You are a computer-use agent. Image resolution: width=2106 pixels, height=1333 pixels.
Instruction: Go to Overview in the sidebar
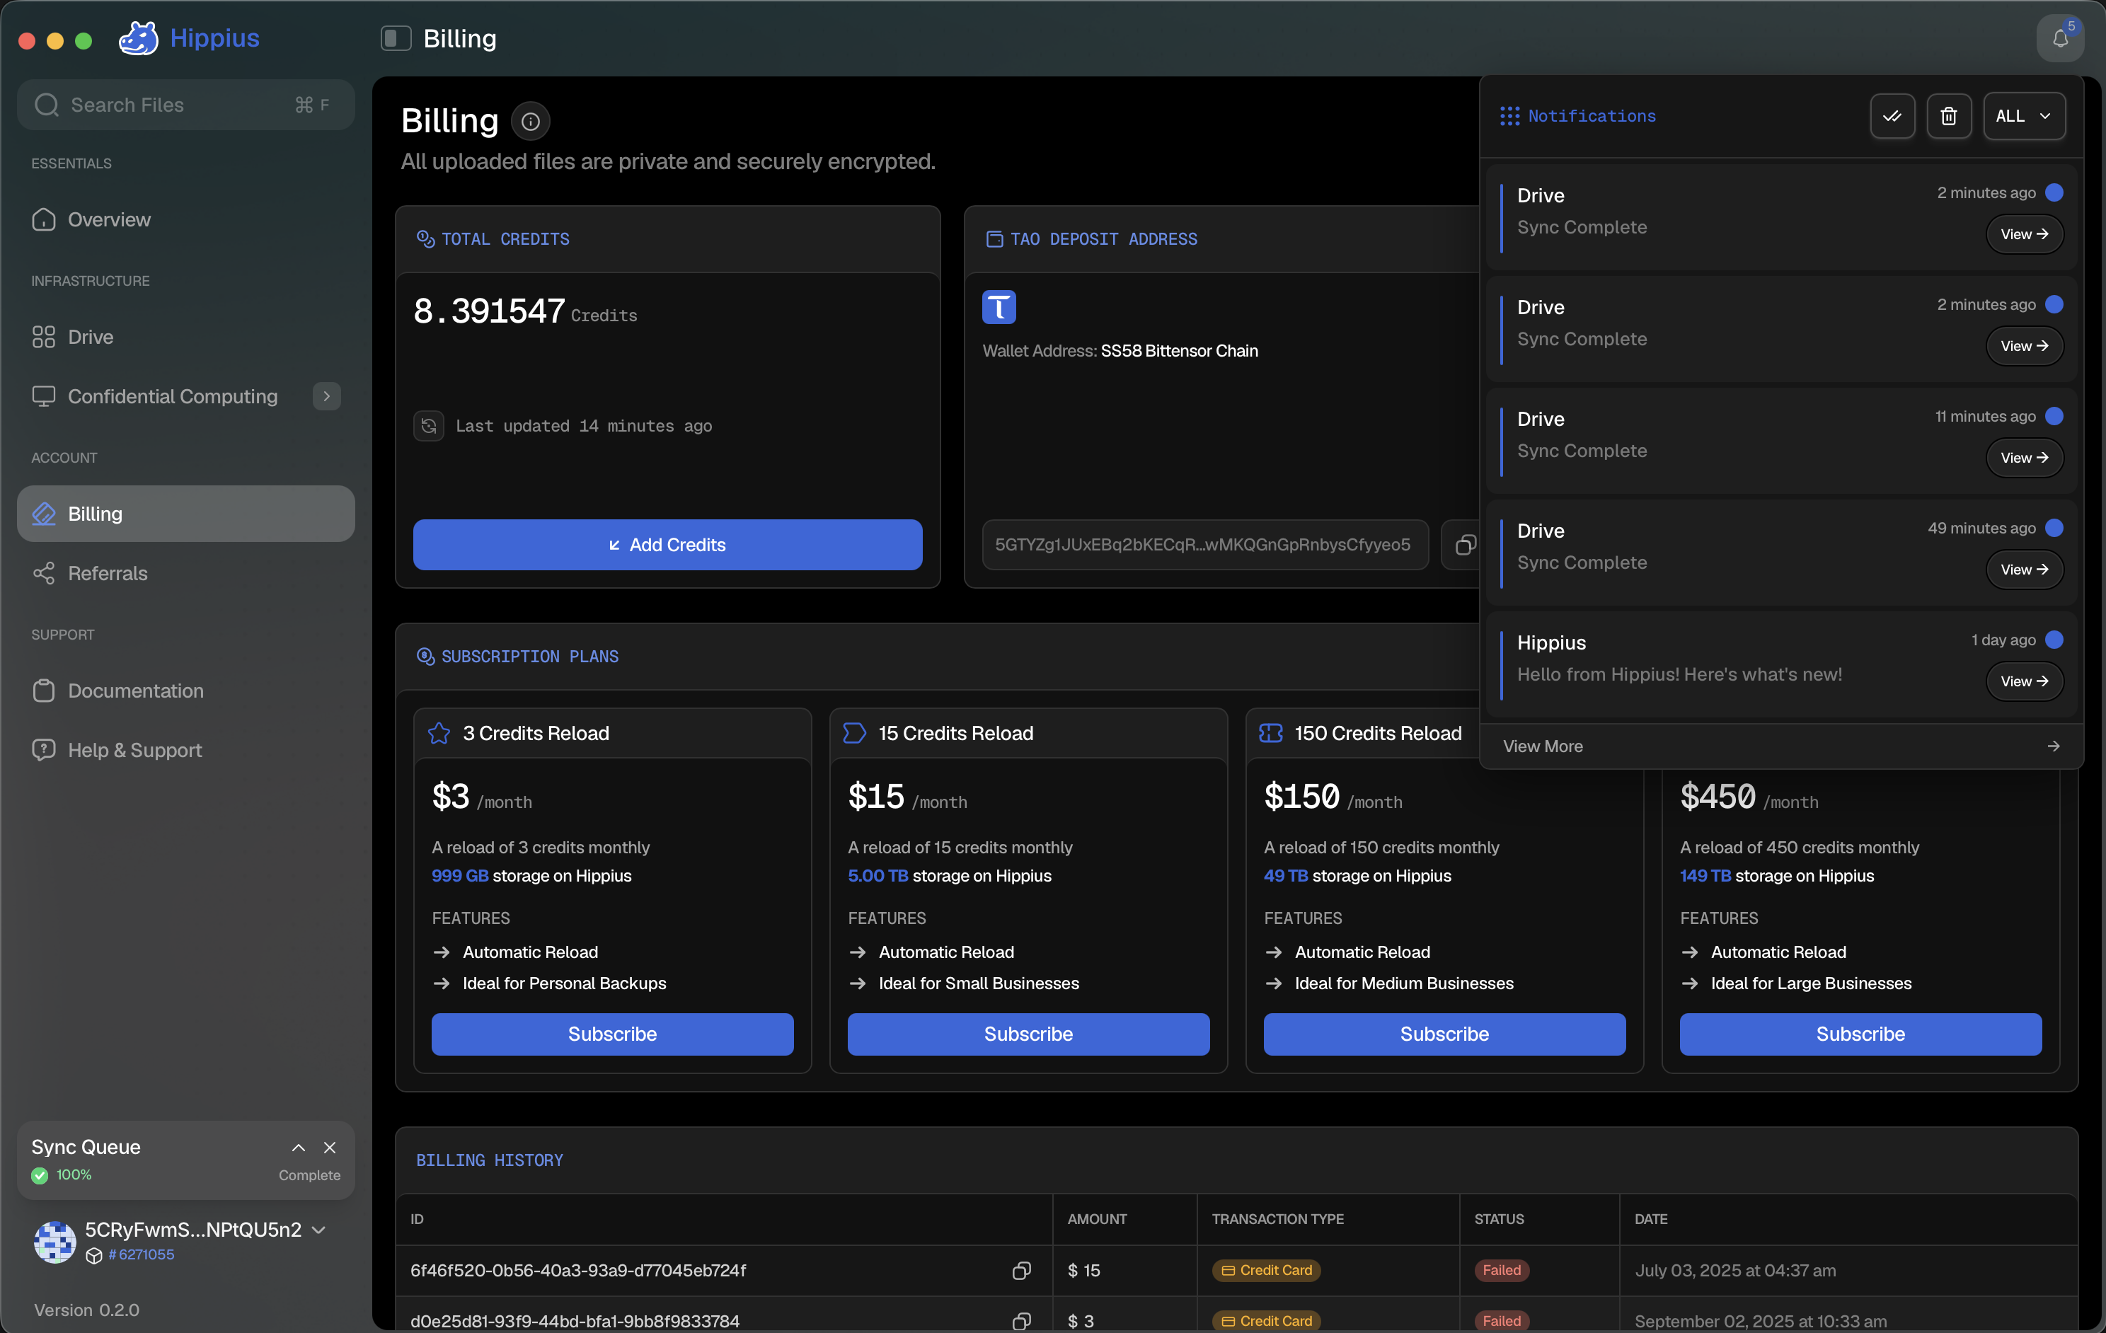[x=185, y=219]
